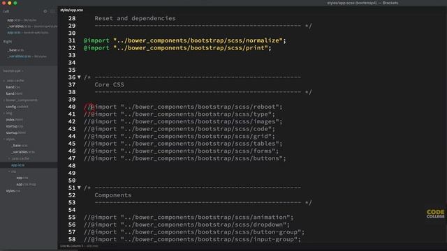Click the button-group import on line 57
Viewport: 447px width, 251px height.
(x=194, y=232)
